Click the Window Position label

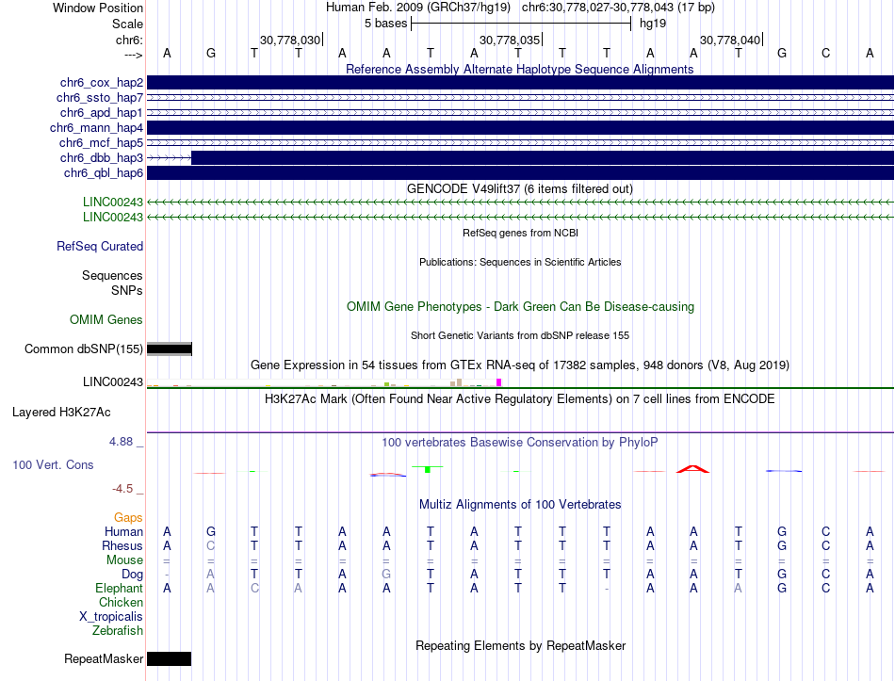pos(98,8)
